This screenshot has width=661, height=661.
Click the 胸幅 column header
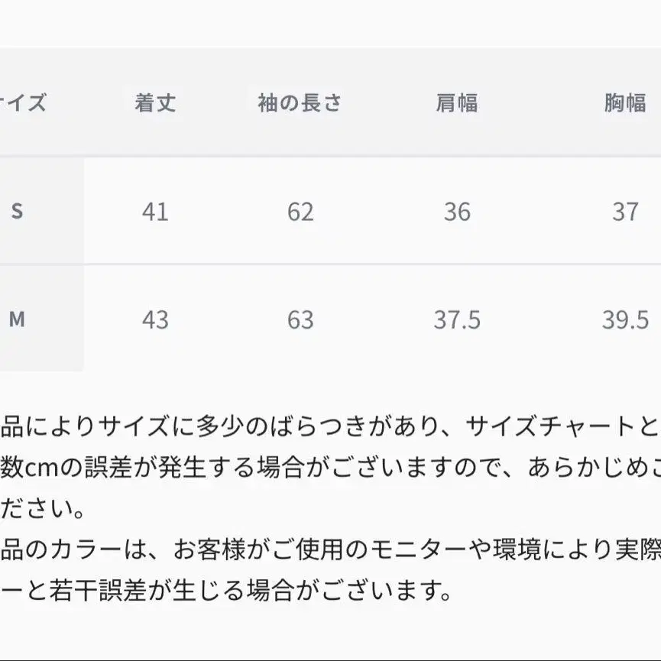(x=625, y=103)
